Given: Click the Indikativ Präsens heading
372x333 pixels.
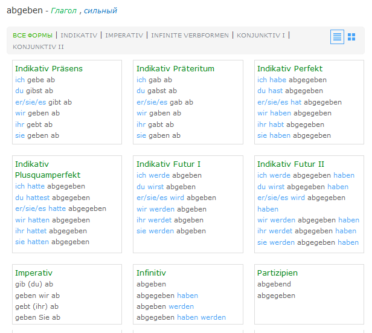Looking at the screenshot, I should tap(49, 68).
